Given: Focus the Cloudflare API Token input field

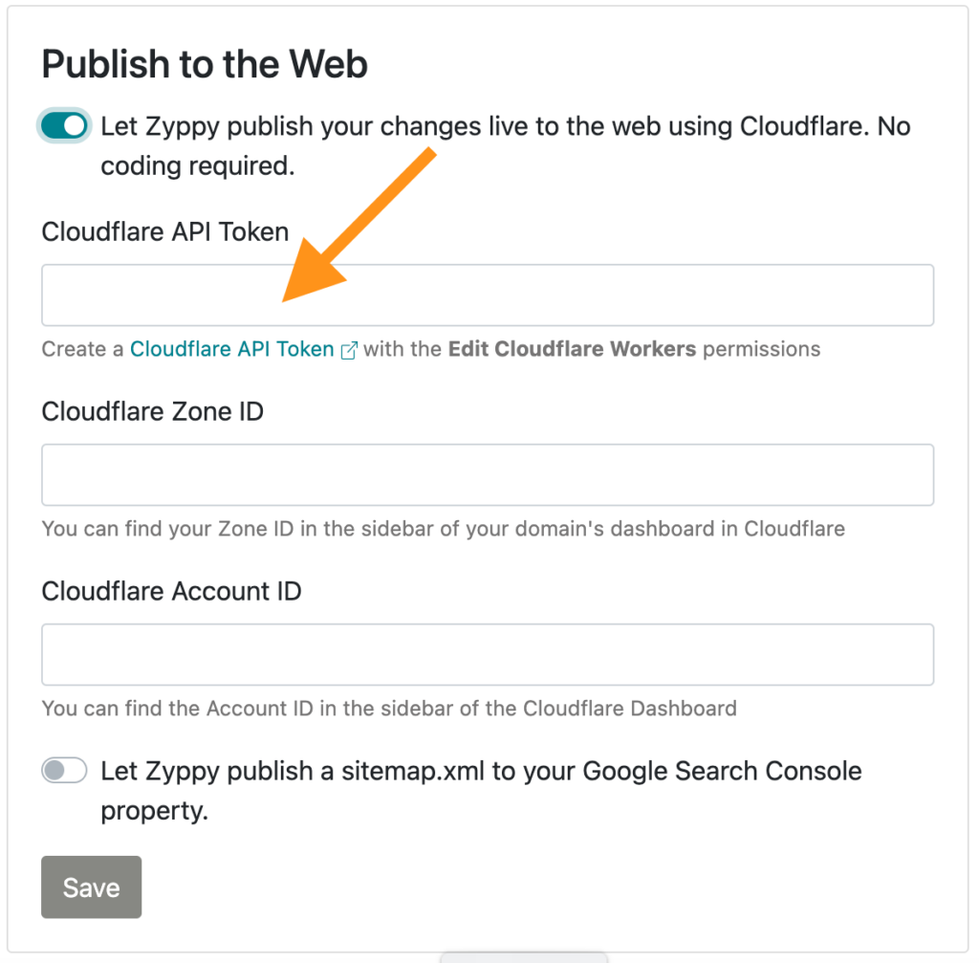Looking at the screenshot, I should [488, 295].
